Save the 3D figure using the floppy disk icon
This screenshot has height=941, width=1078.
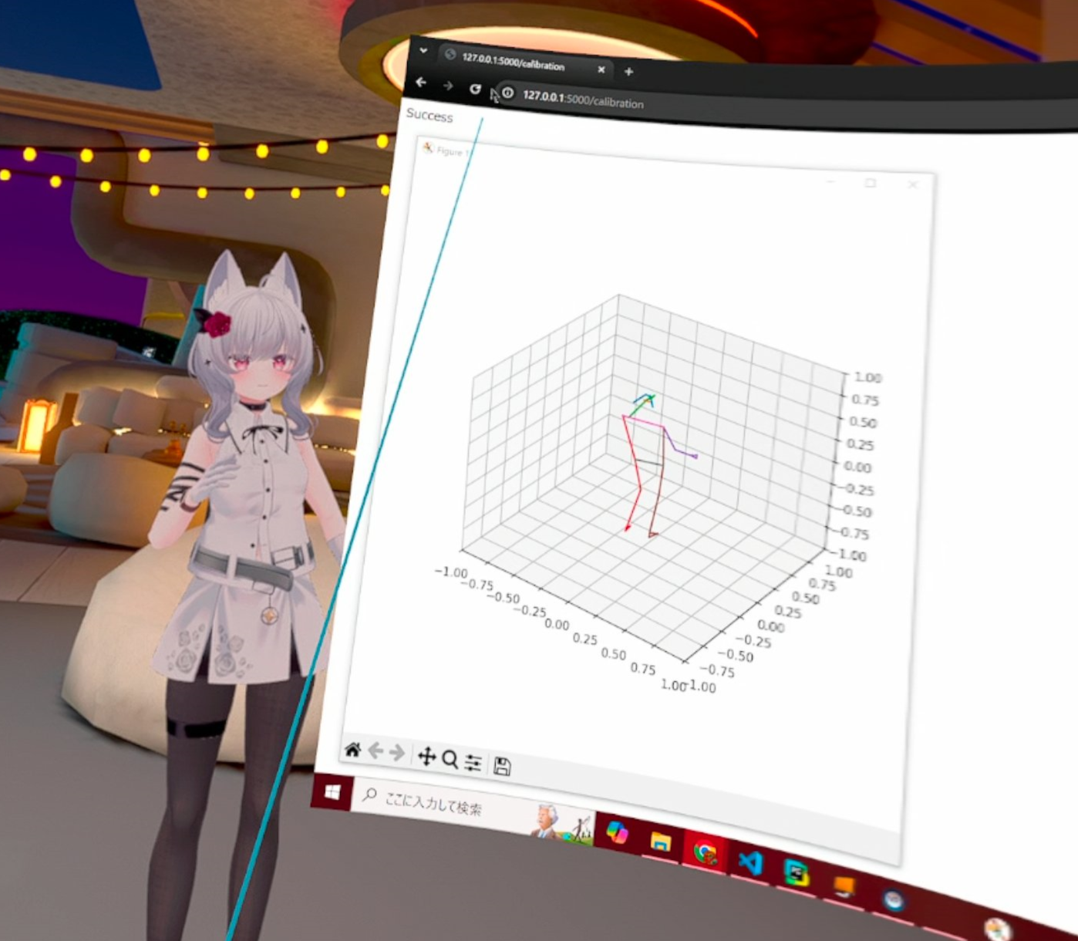tap(502, 765)
